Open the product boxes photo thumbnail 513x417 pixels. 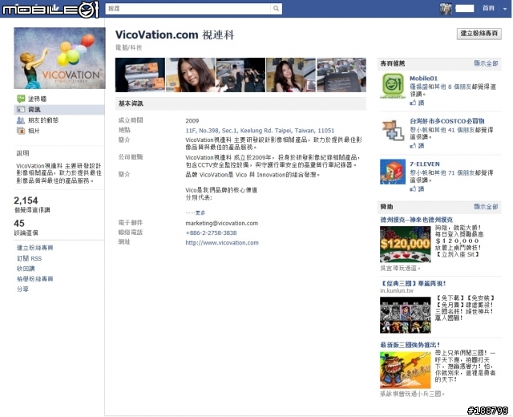click(x=140, y=75)
